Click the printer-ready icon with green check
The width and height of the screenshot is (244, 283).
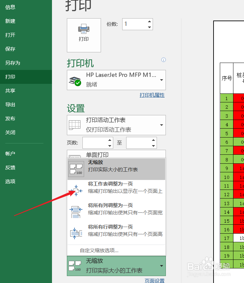75,82
